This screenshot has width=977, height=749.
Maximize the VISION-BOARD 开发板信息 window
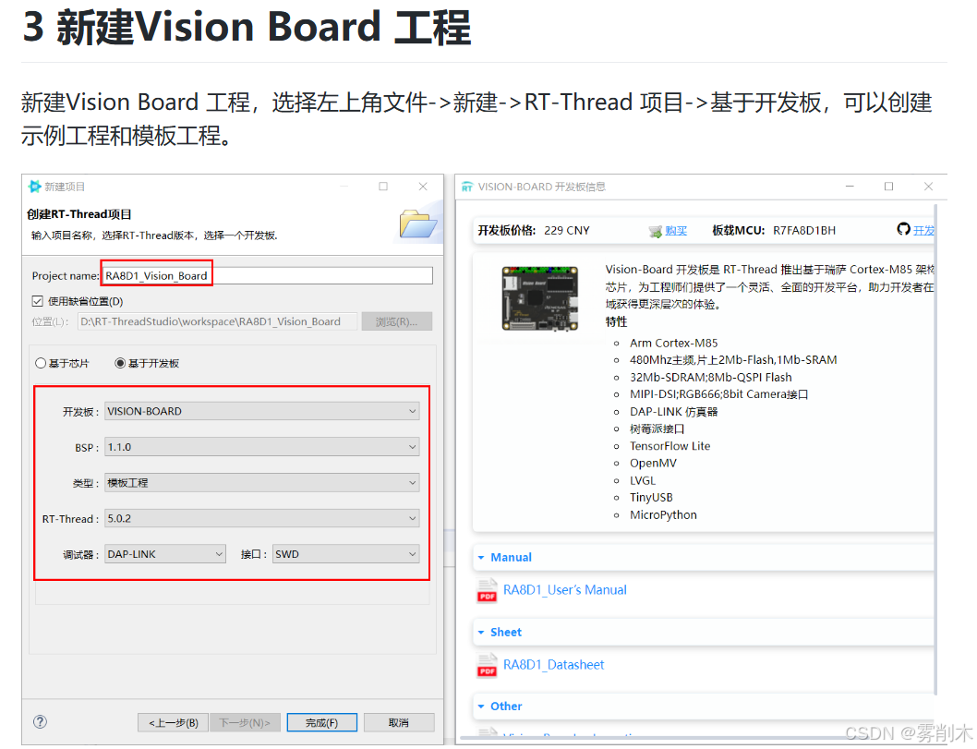pyautogui.click(x=888, y=187)
